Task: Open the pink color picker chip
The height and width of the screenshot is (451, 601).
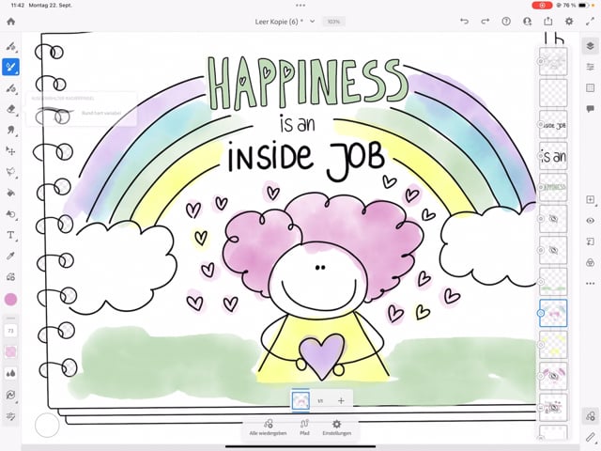Action: point(10,300)
